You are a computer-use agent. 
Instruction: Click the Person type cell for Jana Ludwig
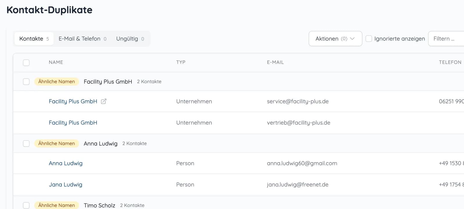point(185,185)
